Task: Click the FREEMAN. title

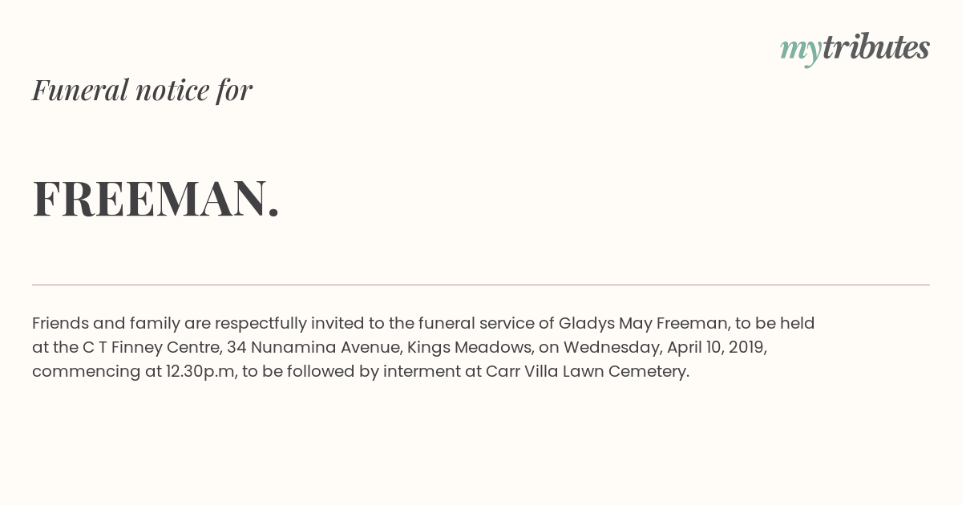Action: 156,198
